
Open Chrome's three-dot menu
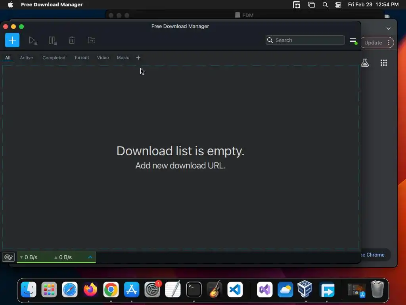tap(389, 43)
